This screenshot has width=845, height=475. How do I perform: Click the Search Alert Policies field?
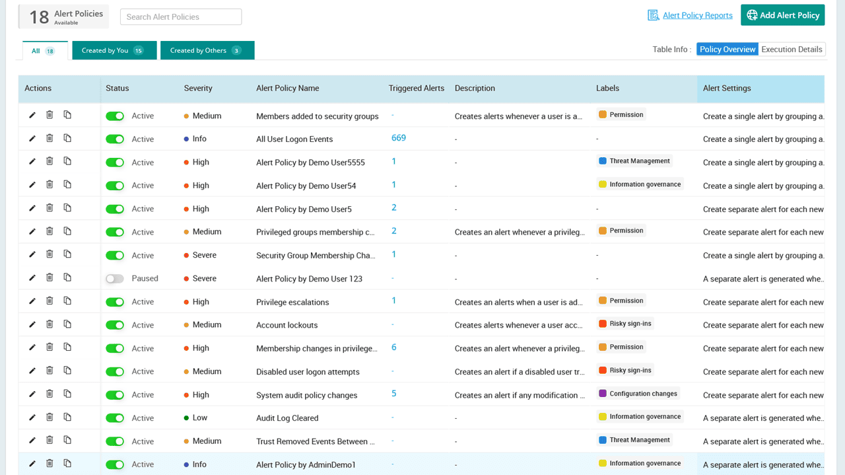coord(180,17)
